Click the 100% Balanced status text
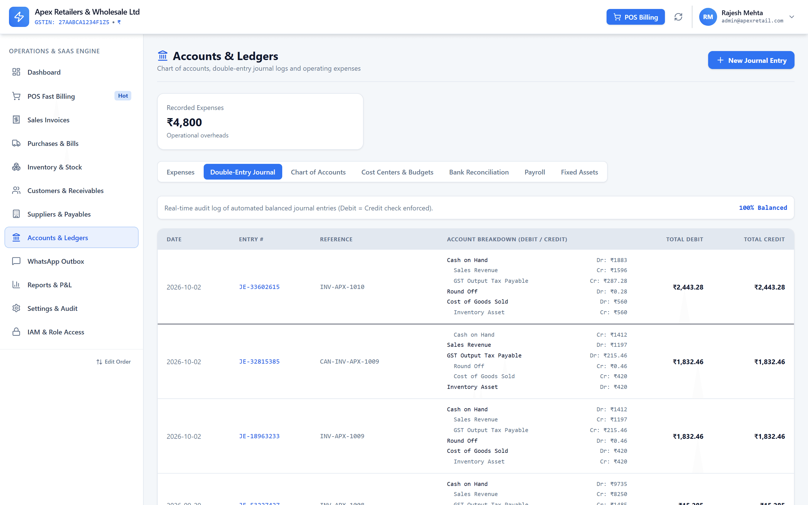The image size is (808, 505). (763, 208)
